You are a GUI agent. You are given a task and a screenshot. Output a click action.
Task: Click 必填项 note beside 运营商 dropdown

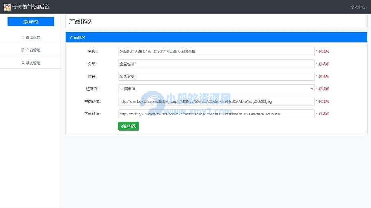[323, 89]
